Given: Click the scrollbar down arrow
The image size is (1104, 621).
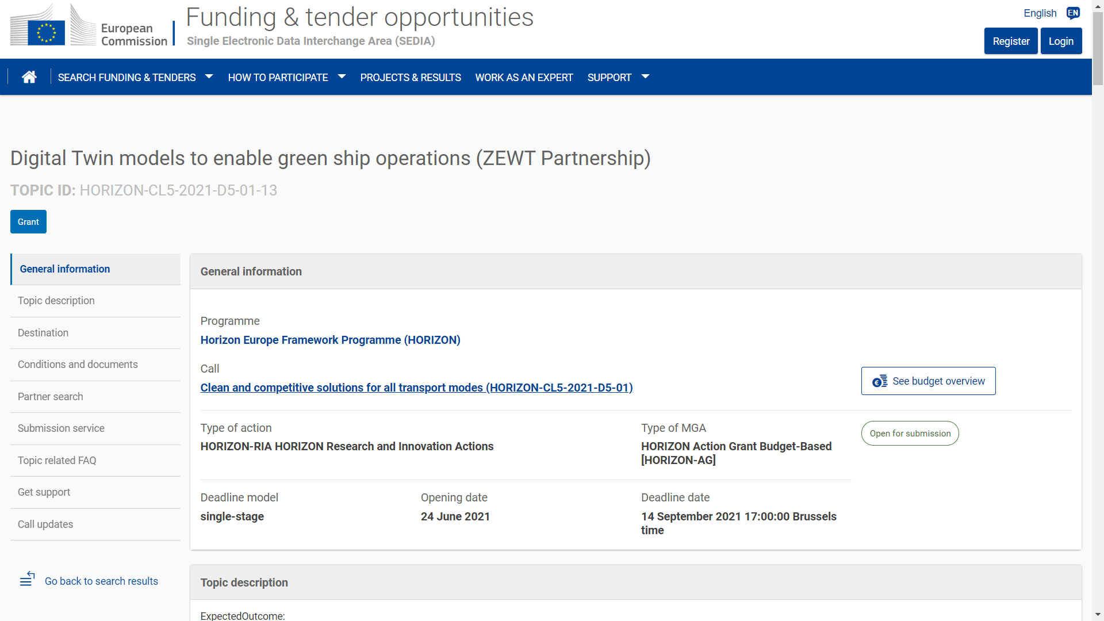Looking at the screenshot, I should pyautogui.click(x=1098, y=615).
